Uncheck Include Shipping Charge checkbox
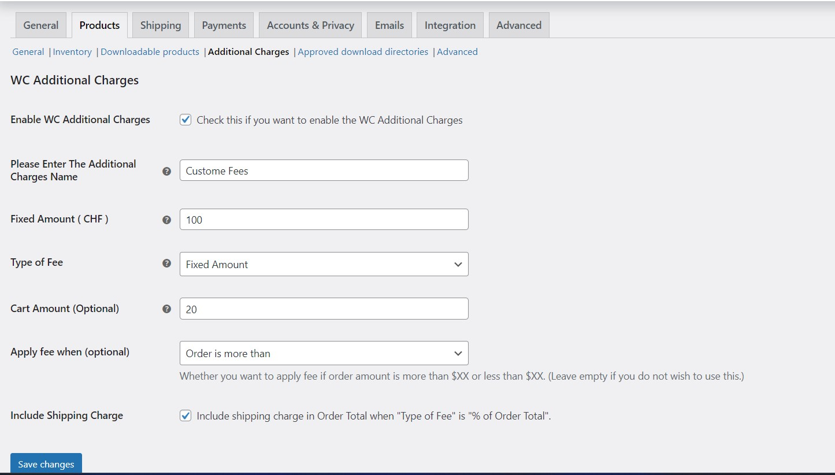The height and width of the screenshot is (475, 835). tap(185, 415)
